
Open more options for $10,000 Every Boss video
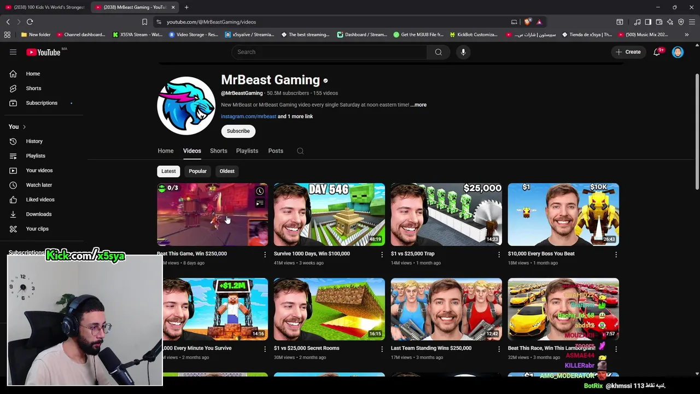tap(616, 254)
